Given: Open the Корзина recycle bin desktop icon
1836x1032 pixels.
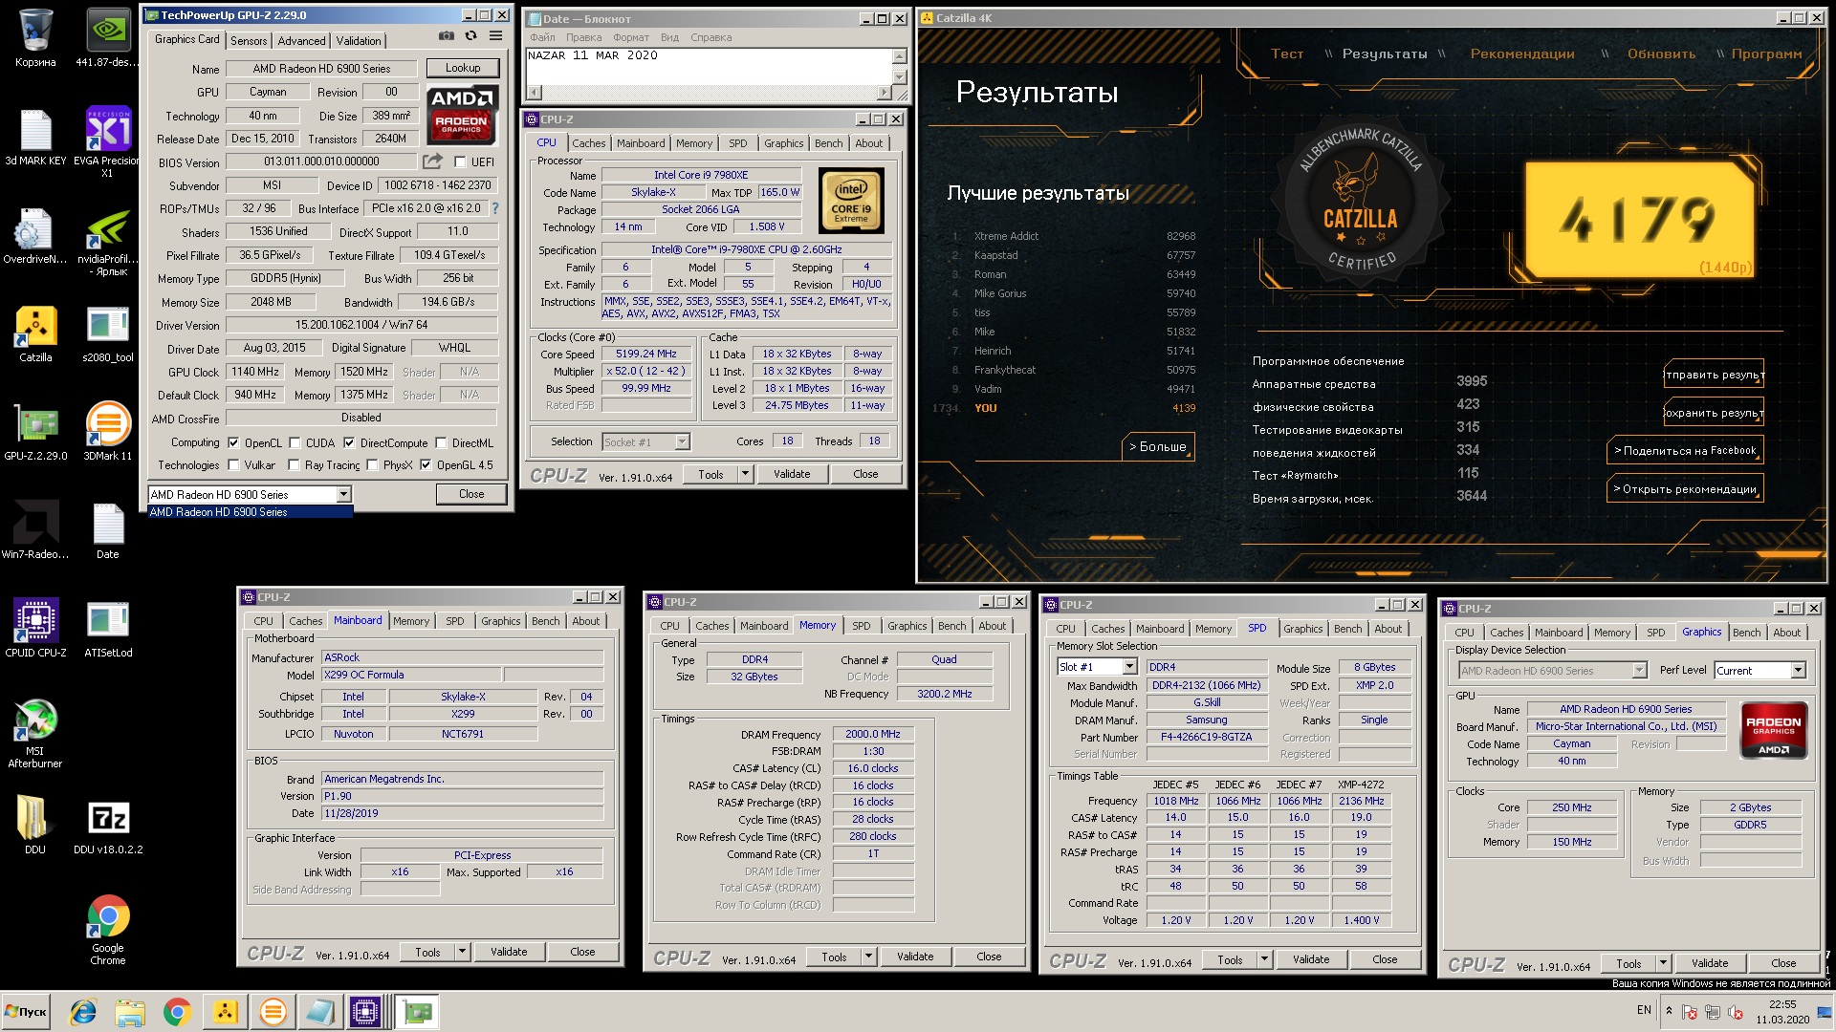Looking at the screenshot, I should pos(35,39).
